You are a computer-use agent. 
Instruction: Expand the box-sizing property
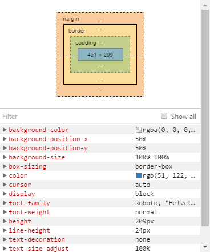[x=5, y=166]
